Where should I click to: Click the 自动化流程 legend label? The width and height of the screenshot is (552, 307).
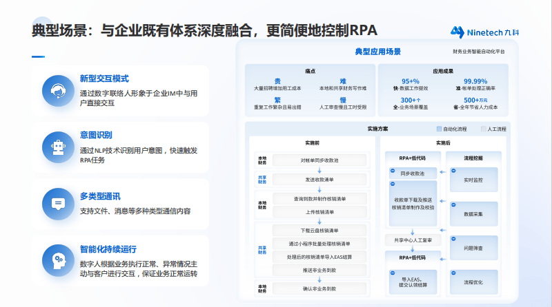point(455,129)
